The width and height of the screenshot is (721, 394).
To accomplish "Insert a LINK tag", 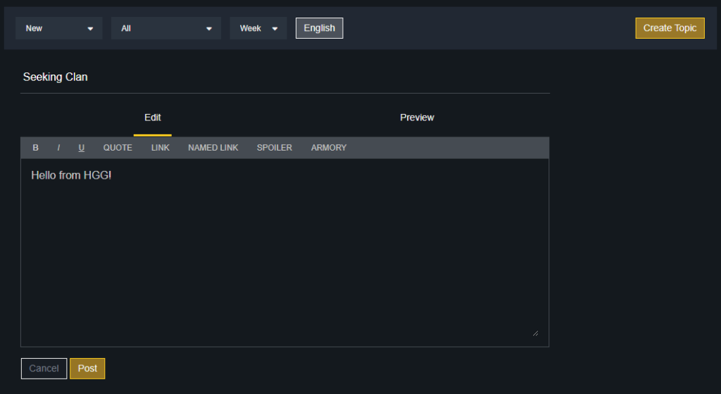I will click(161, 148).
